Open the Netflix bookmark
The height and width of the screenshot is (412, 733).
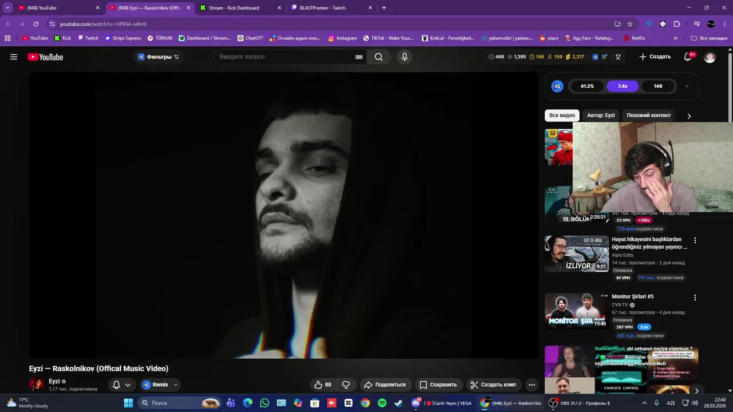(x=634, y=38)
